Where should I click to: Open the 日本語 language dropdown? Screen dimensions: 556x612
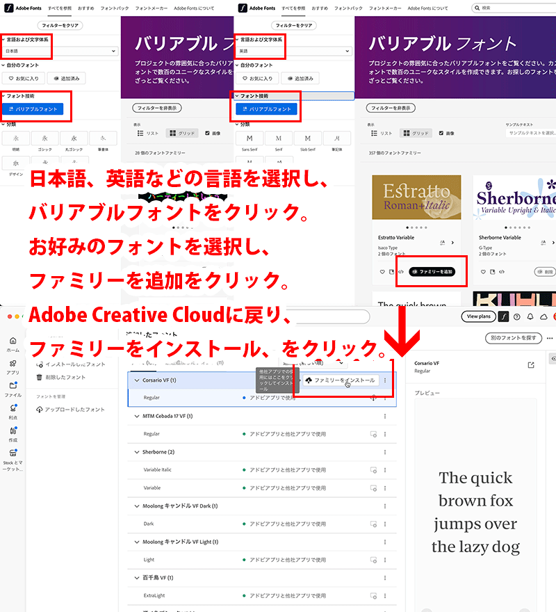[x=60, y=51]
